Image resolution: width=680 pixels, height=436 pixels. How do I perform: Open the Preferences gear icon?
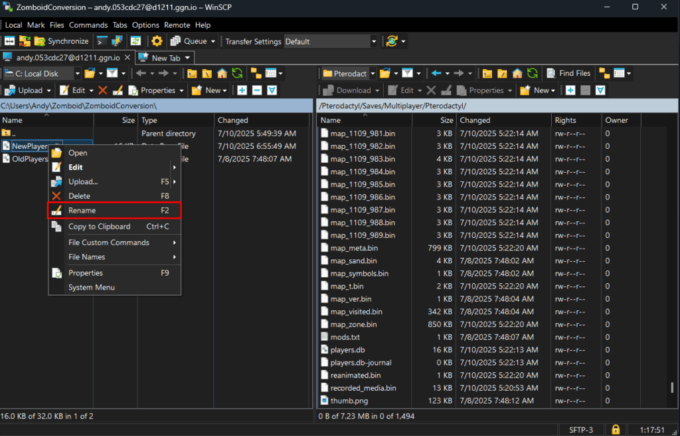(x=157, y=41)
